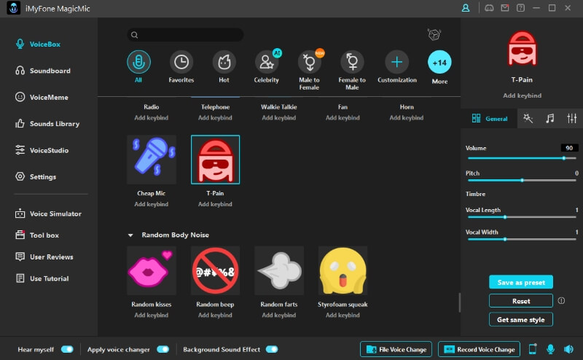The width and height of the screenshot is (583, 360).
Task: Open Settings from the sidebar
Action: click(x=36, y=176)
